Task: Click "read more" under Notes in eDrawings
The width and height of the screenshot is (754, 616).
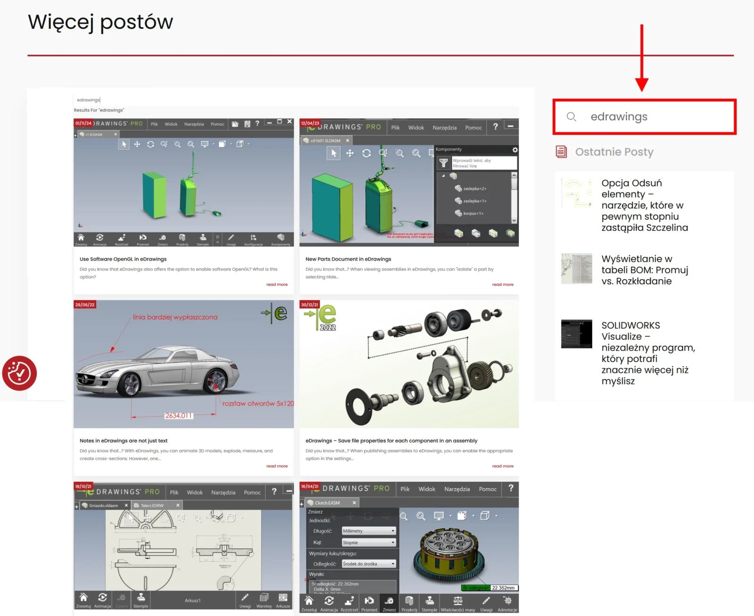Action: point(277,466)
